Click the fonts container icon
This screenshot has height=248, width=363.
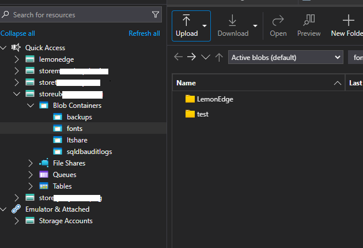coord(58,128)
